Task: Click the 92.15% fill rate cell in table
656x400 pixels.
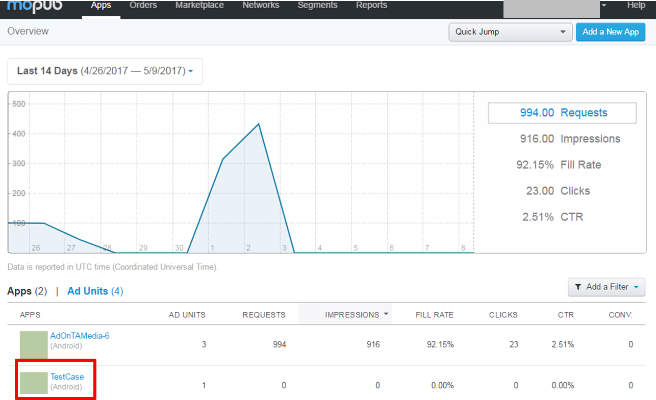Action: [440, 344]
